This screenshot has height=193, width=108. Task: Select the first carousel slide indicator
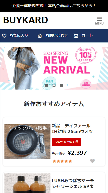point(47,85)
